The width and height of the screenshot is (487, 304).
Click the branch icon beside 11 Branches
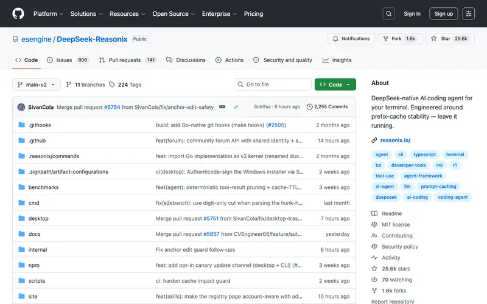[x=69, y=85]
